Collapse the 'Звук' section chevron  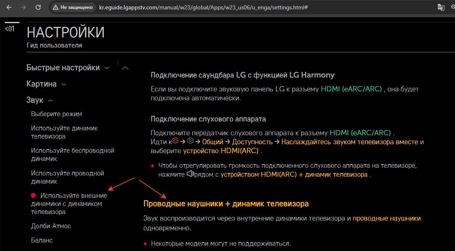tap(50, 100)
